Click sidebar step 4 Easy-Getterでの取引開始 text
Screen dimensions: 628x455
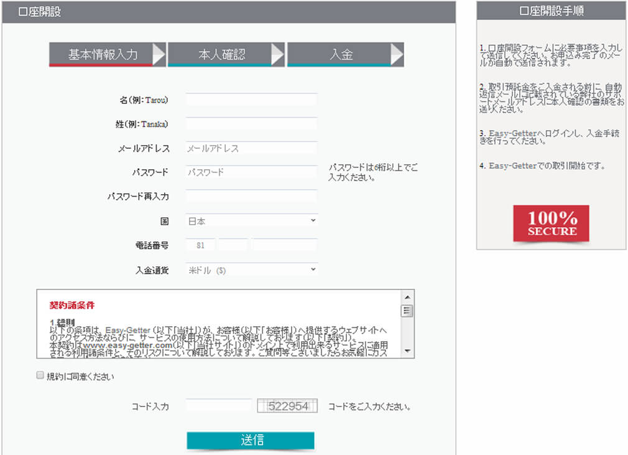pos(543,166)
